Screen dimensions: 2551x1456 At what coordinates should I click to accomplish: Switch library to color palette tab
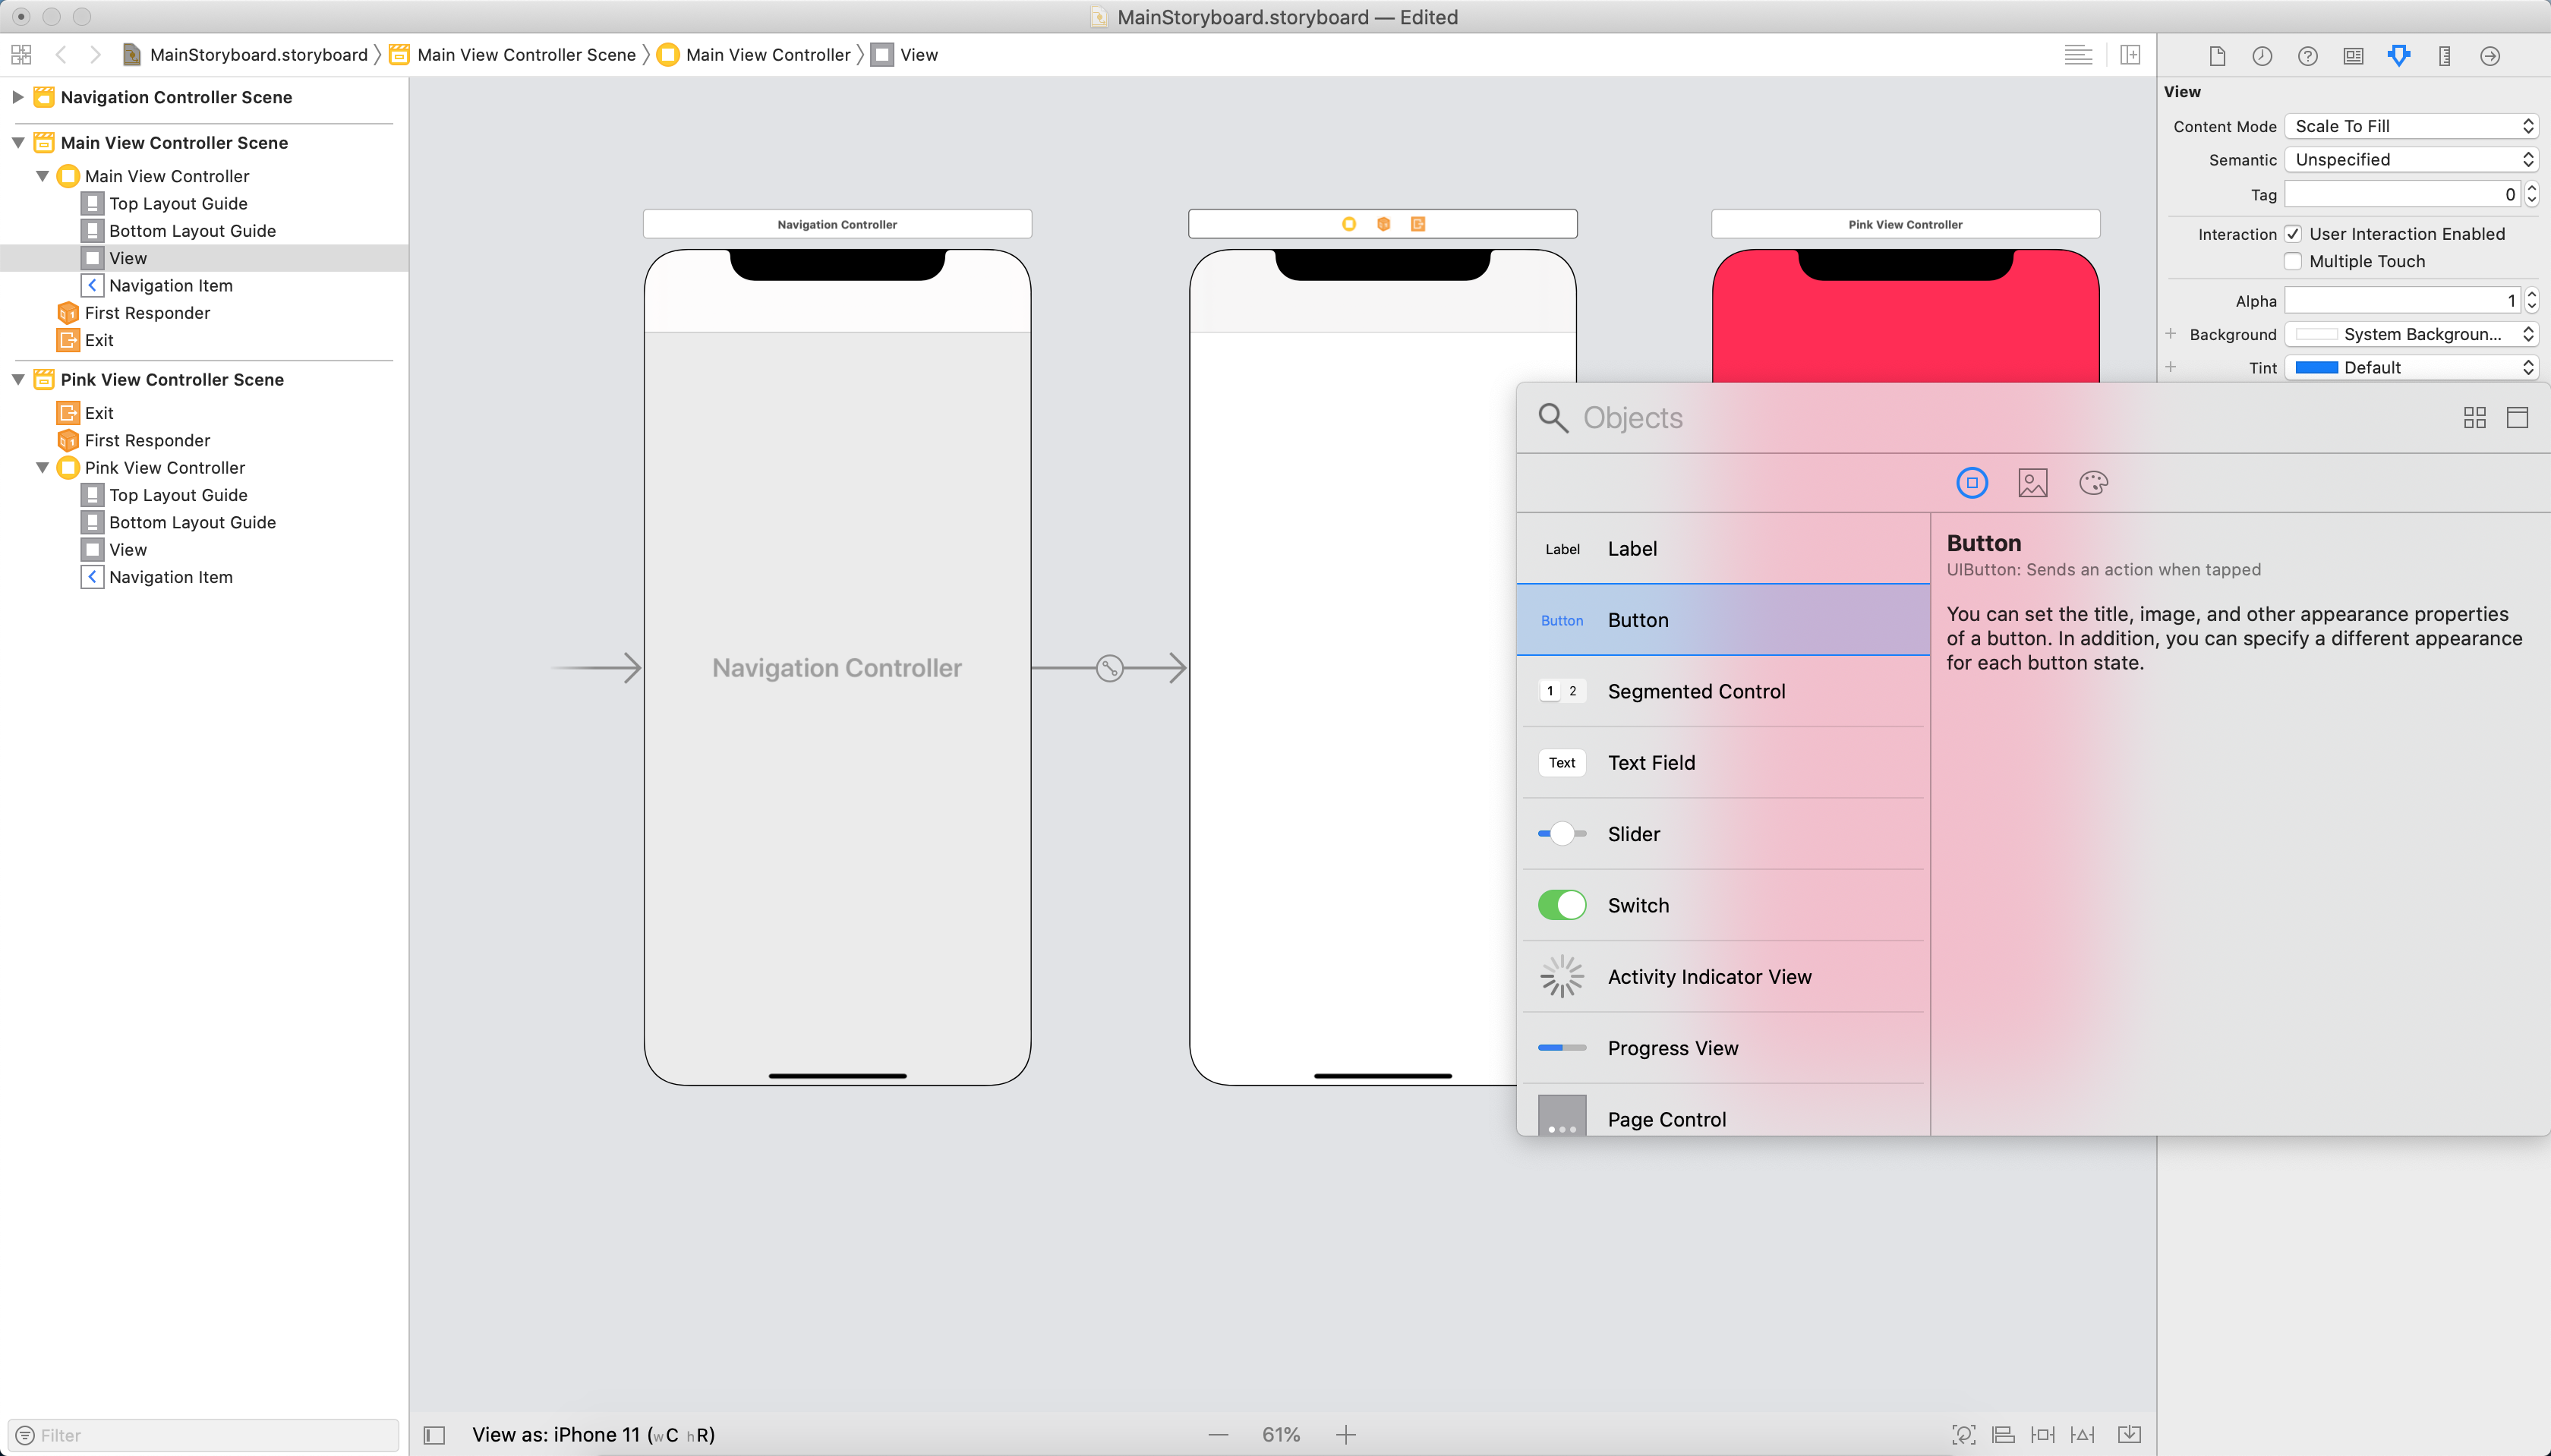[2093, 483]
